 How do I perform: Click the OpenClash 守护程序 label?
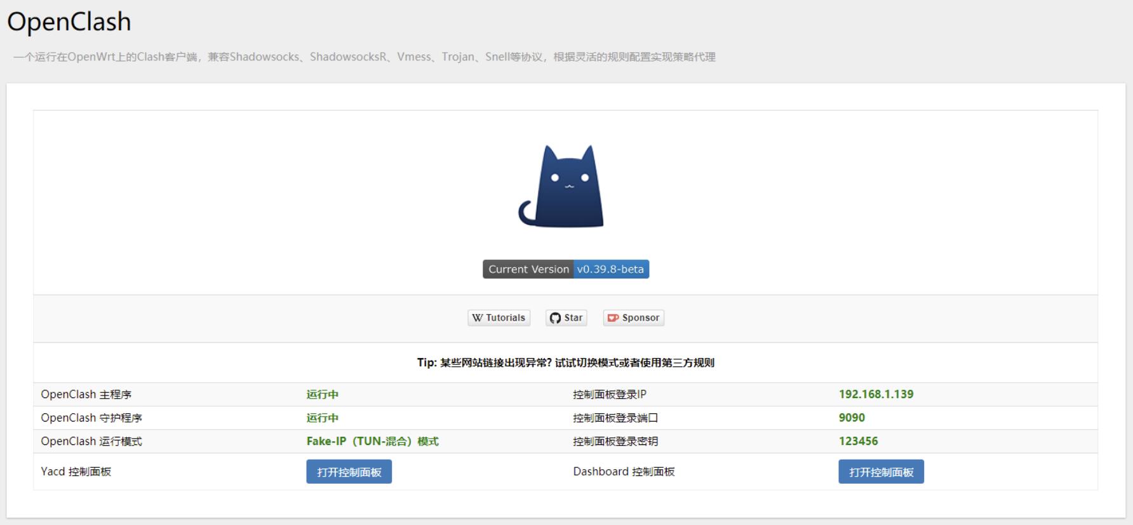tap(91, 418)
